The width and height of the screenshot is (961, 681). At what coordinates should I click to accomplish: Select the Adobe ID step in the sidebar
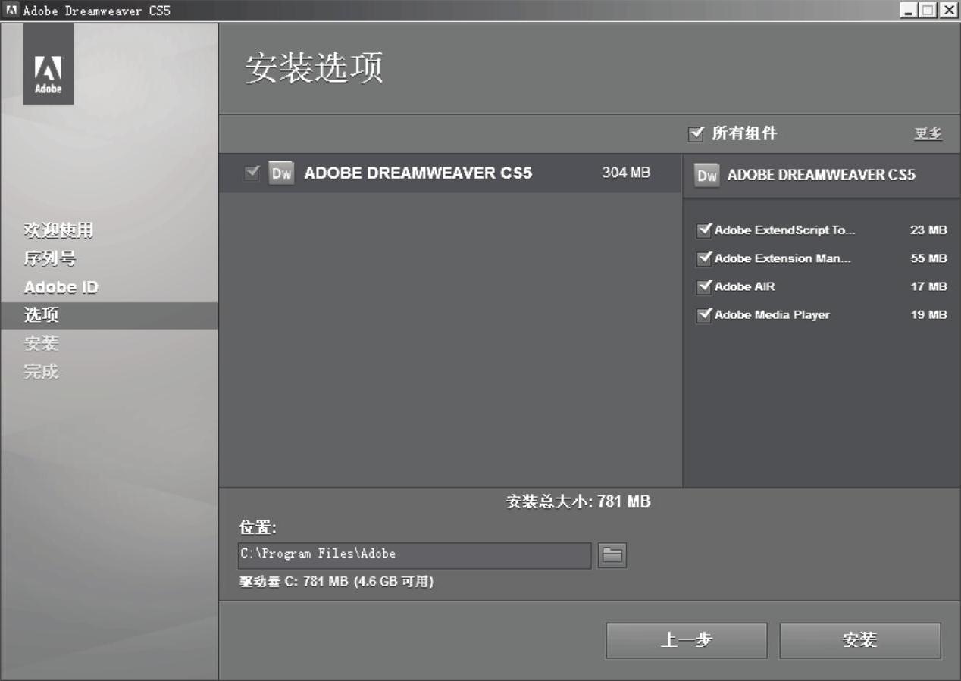click(61, 287)
